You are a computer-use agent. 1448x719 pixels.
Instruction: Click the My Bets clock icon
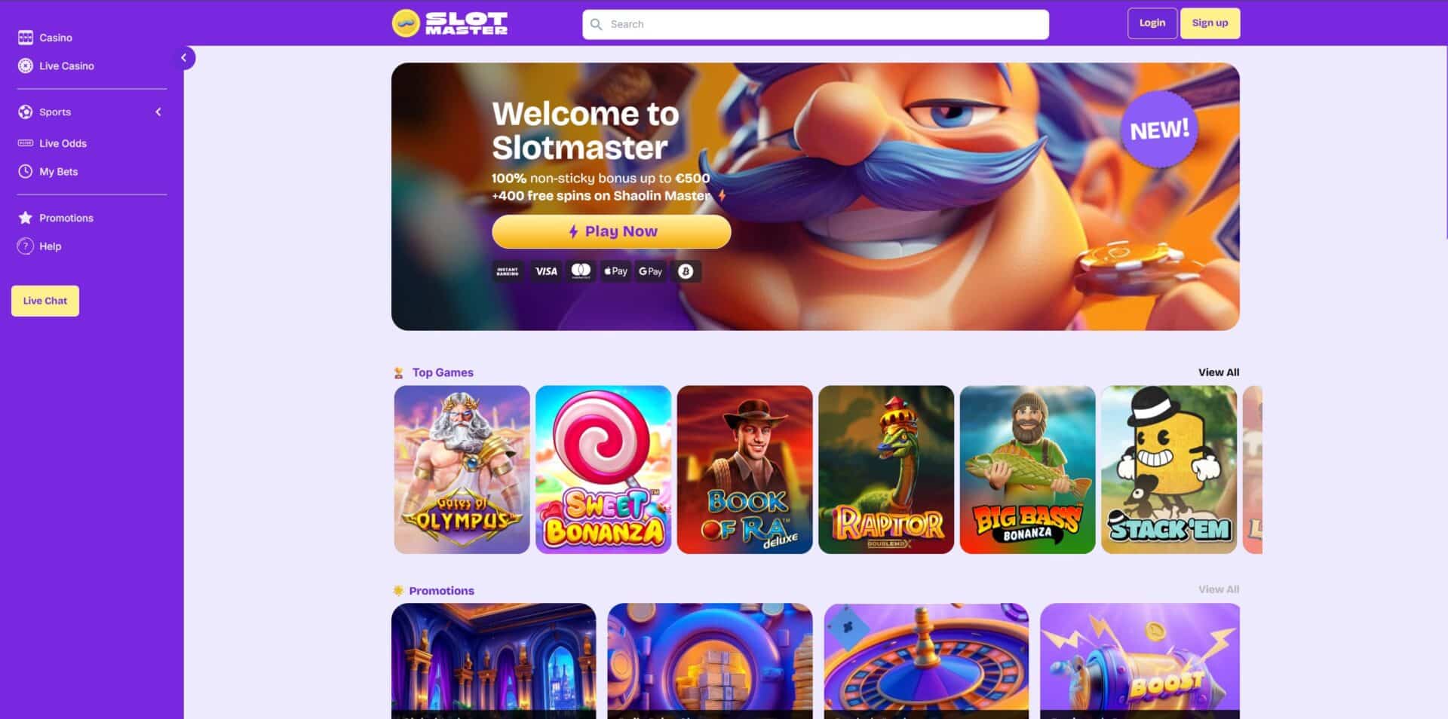[26, 172]
